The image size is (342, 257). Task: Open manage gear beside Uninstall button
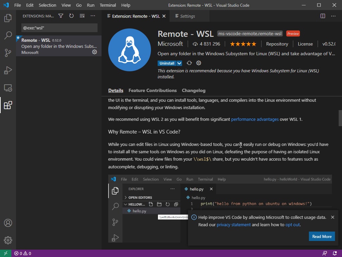click(198, 63)
